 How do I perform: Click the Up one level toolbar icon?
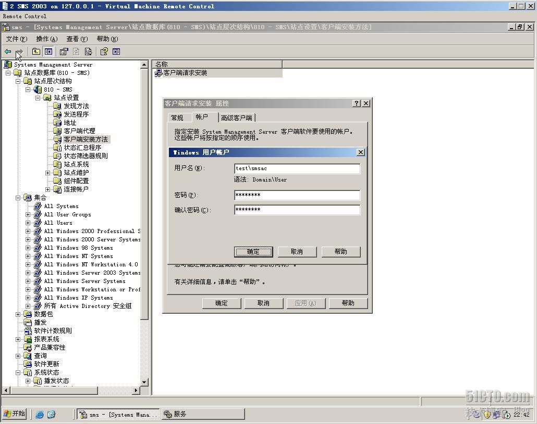36,52
